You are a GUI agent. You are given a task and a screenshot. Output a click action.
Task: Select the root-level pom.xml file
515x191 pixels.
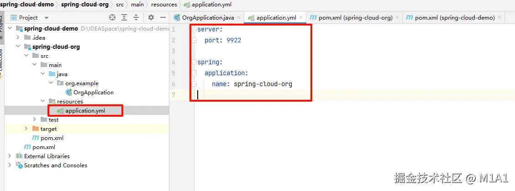(x=44, y=147)
